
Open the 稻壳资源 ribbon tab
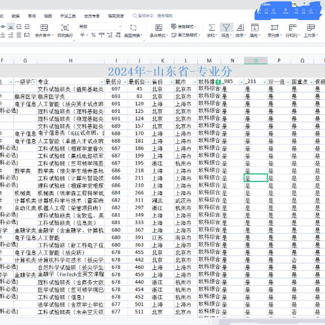tap(116, 16)
